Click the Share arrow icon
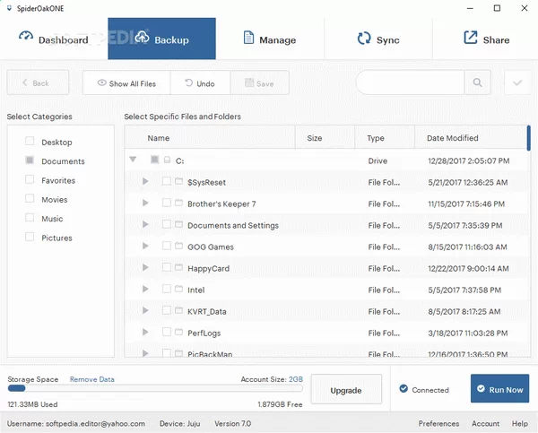Screen dimensions: 538x433 click(x=470, y=39)
